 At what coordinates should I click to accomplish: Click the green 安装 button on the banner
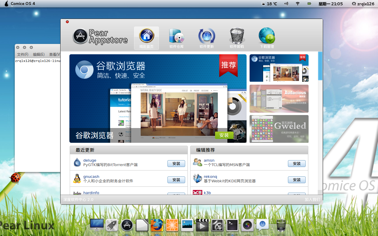point(224,135)
